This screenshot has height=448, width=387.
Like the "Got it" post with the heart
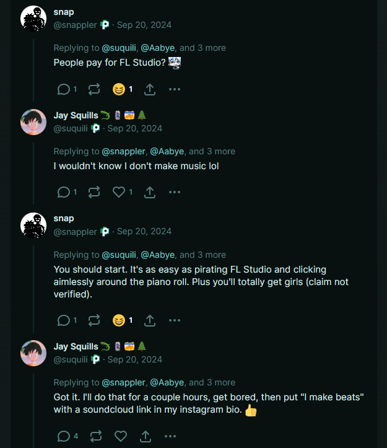click(x=121, y=436)
